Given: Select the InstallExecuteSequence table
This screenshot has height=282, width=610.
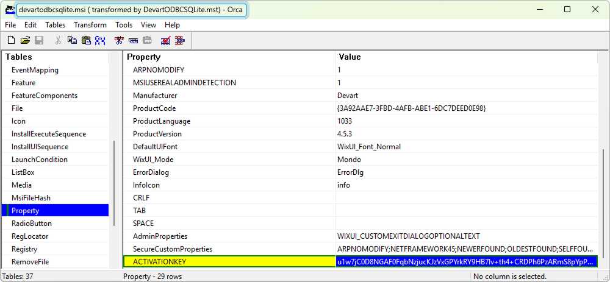Looking at the screenshot, I should pos(49,134).
